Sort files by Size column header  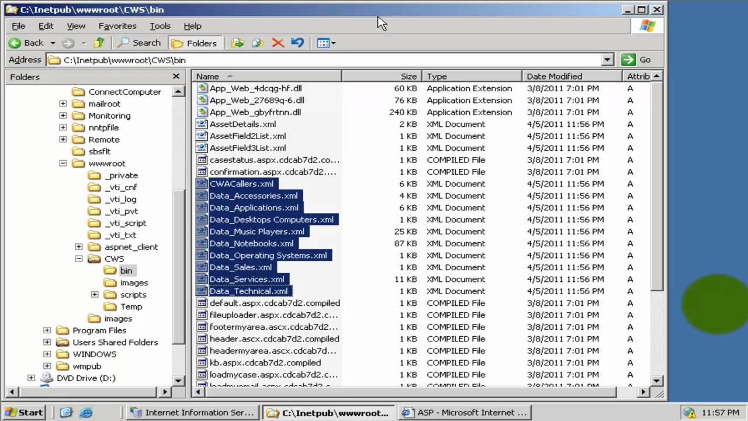382,77
